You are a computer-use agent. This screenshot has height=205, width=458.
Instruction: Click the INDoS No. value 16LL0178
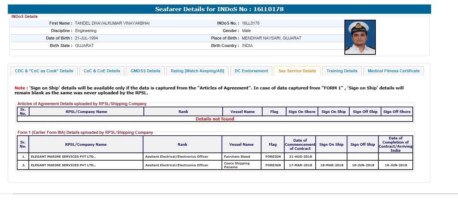click(251, 23)
